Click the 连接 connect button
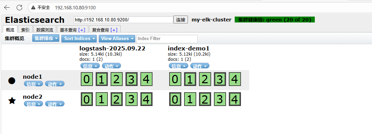The width and height of the screenshot is (372, 134). pos(181,20)
